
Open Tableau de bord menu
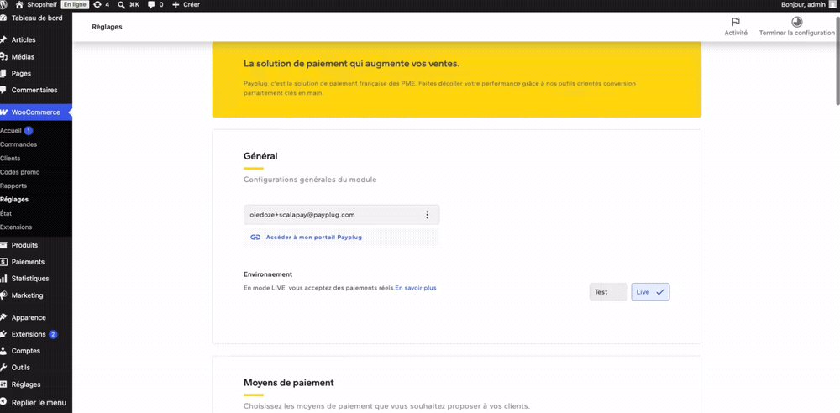[36, 18]
